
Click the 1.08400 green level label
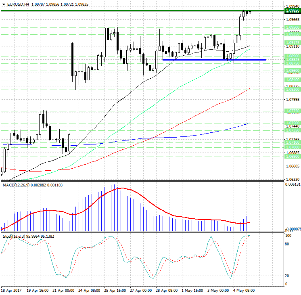293,80
